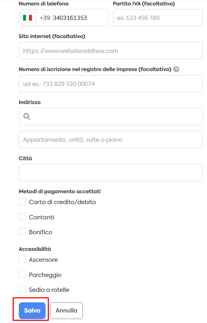This screenshot has width=207, height=323.
Task: Focus the phone number field
Action: click(x=72, y=18)
